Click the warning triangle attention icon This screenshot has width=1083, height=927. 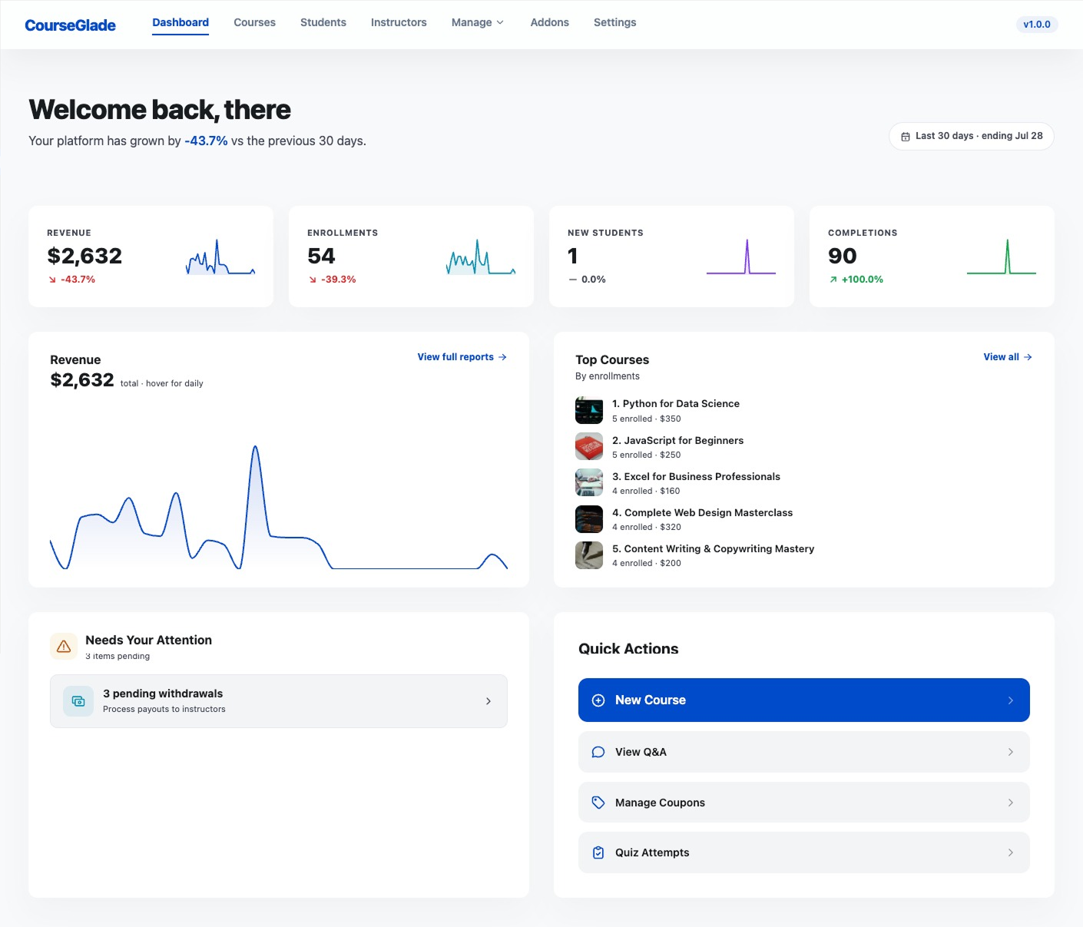(64, 647)
